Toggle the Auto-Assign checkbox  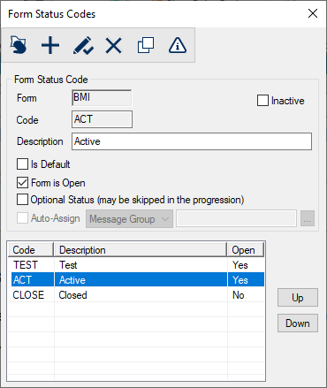[x=22, y=218]
